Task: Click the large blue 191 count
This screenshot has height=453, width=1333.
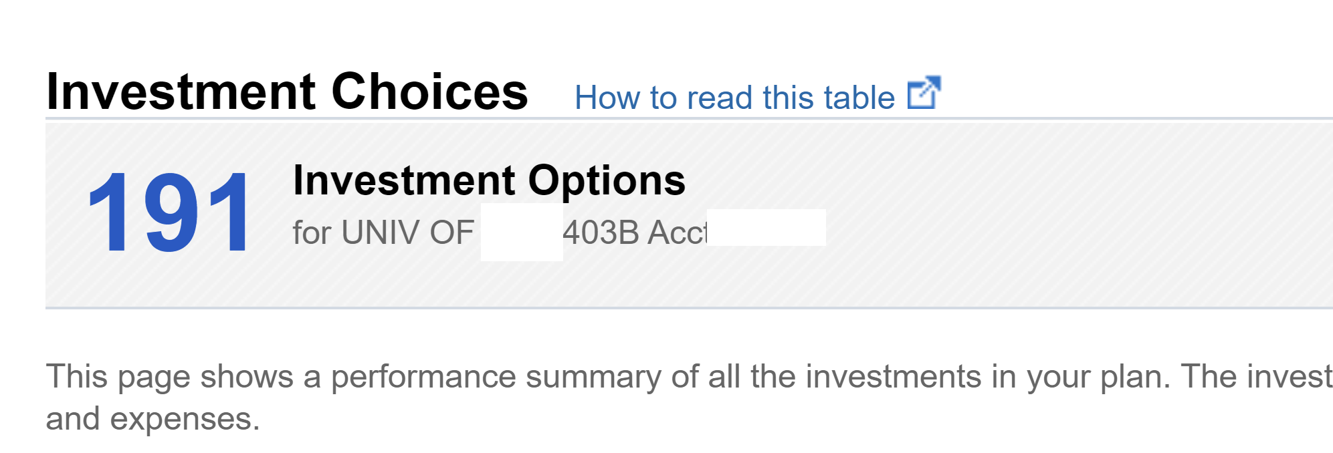Action: click(x=169, y=212)
